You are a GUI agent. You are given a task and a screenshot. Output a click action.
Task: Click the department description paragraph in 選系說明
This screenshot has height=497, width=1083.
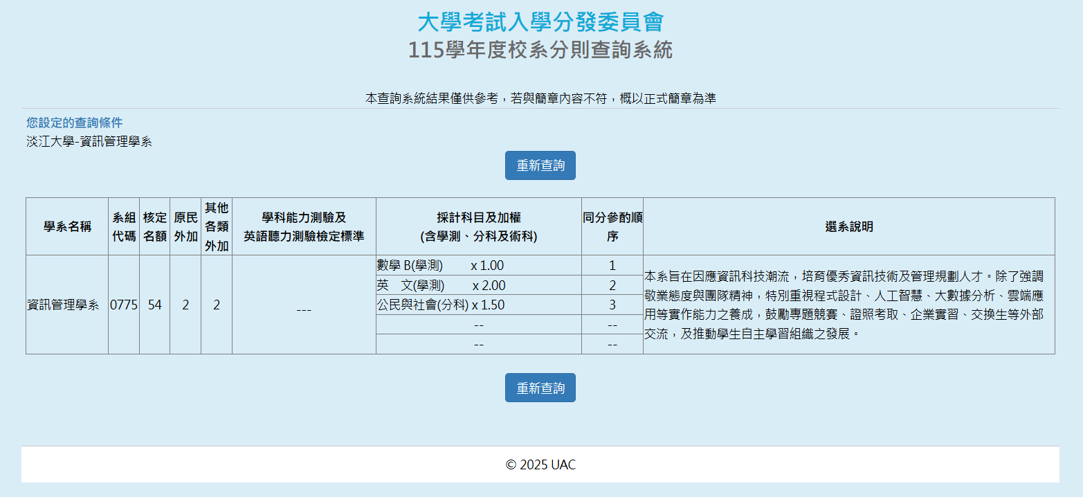(x=844, y=305)
